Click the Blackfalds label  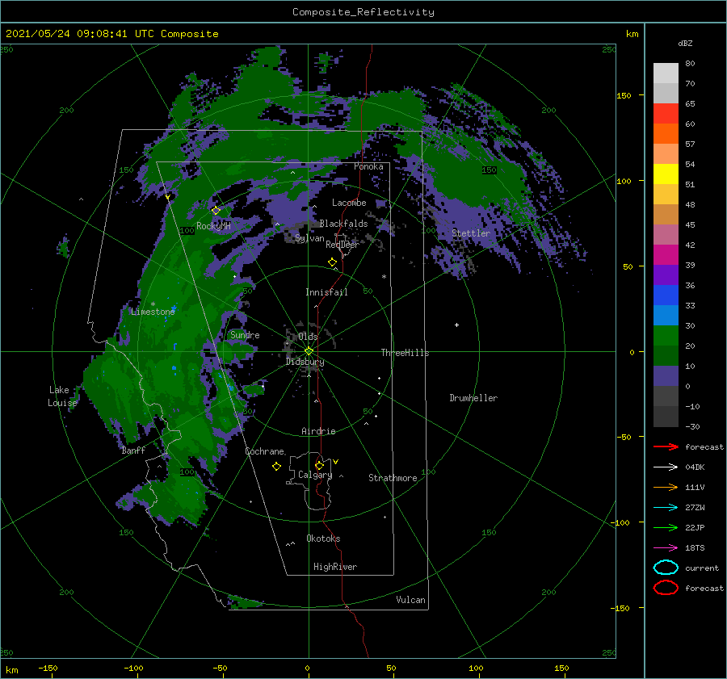tap(343, 224)
